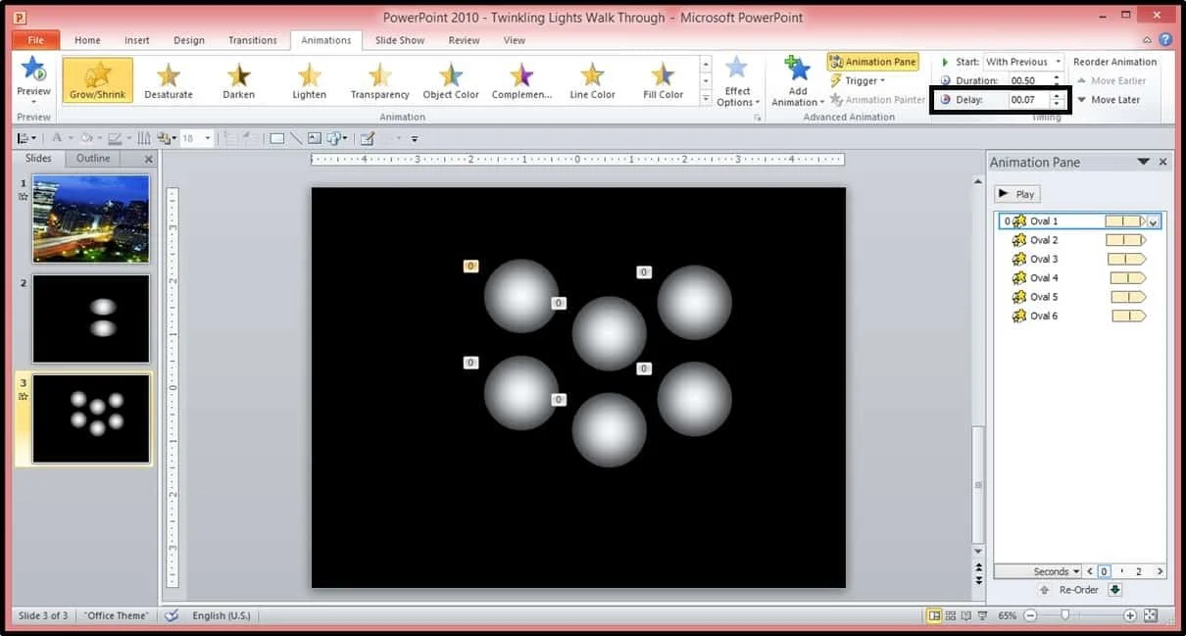Switch to the Review ribbon tab

tap(464, 40)
